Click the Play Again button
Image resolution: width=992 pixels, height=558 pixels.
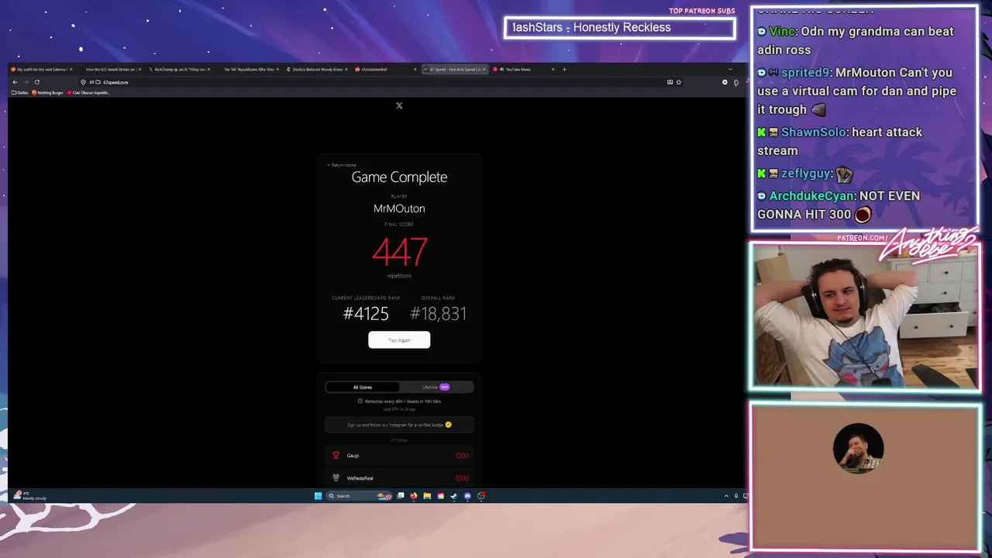pos(399,339)
